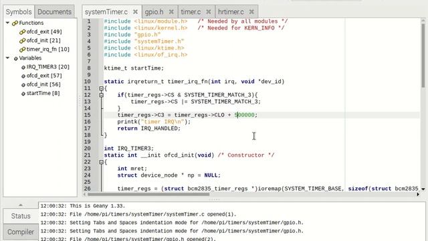This screenshot has height=241, width=428.
Task: Collapse the Variables tree node
Action: coord(7,58)
